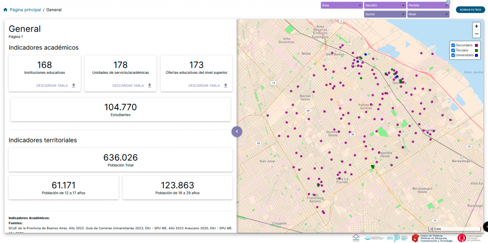Click the home icon in breadcrumb
488x243 pixels.
(5, 10)
